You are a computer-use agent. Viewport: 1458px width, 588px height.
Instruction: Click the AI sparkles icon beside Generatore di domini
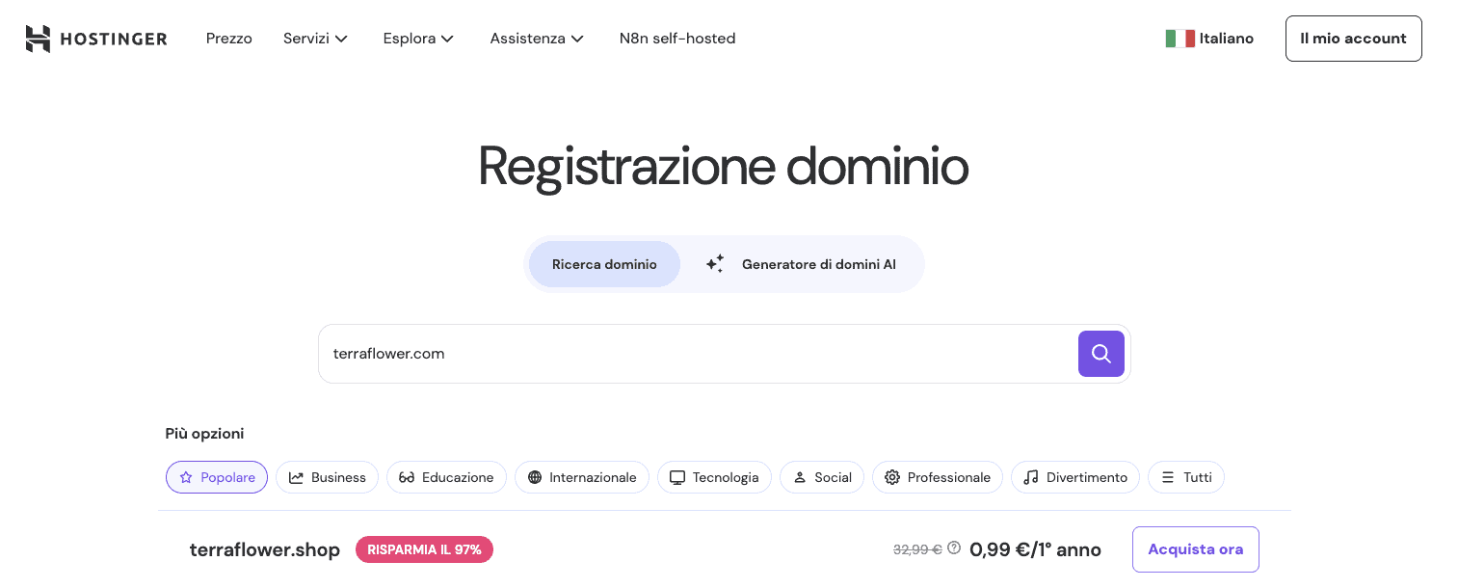coord(715,263)
